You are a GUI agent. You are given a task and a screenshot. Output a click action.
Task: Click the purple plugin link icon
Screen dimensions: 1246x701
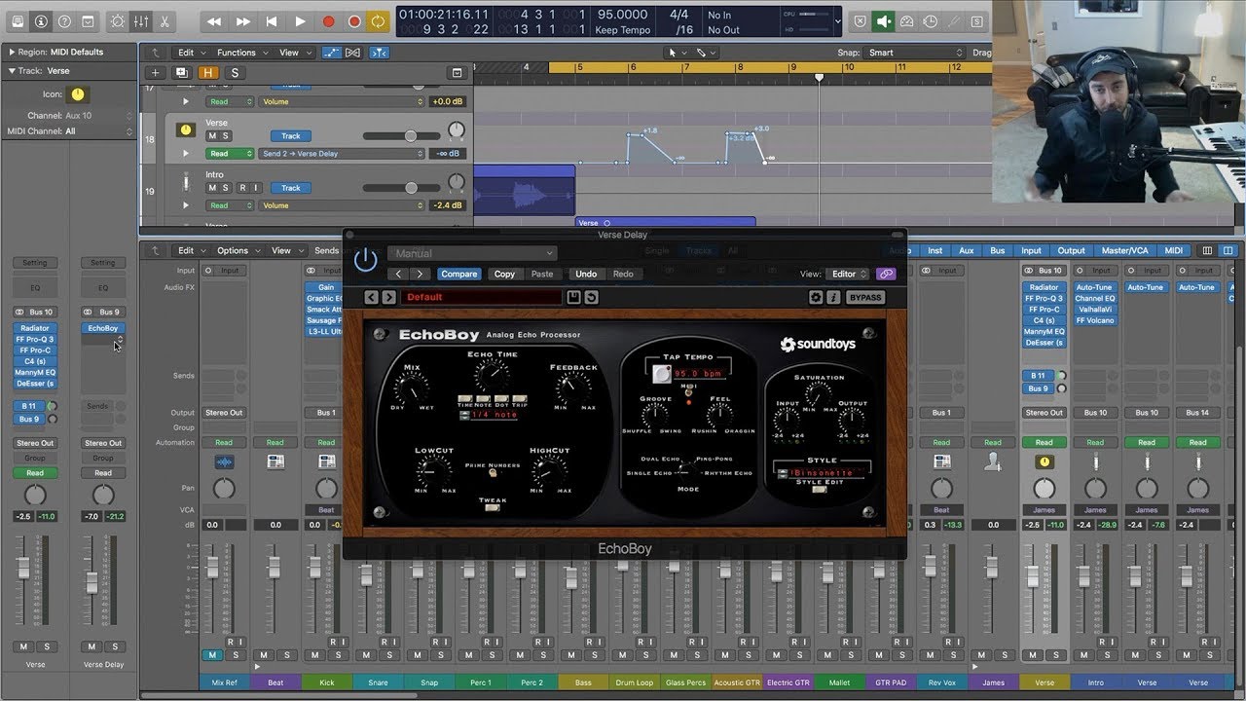885,275
